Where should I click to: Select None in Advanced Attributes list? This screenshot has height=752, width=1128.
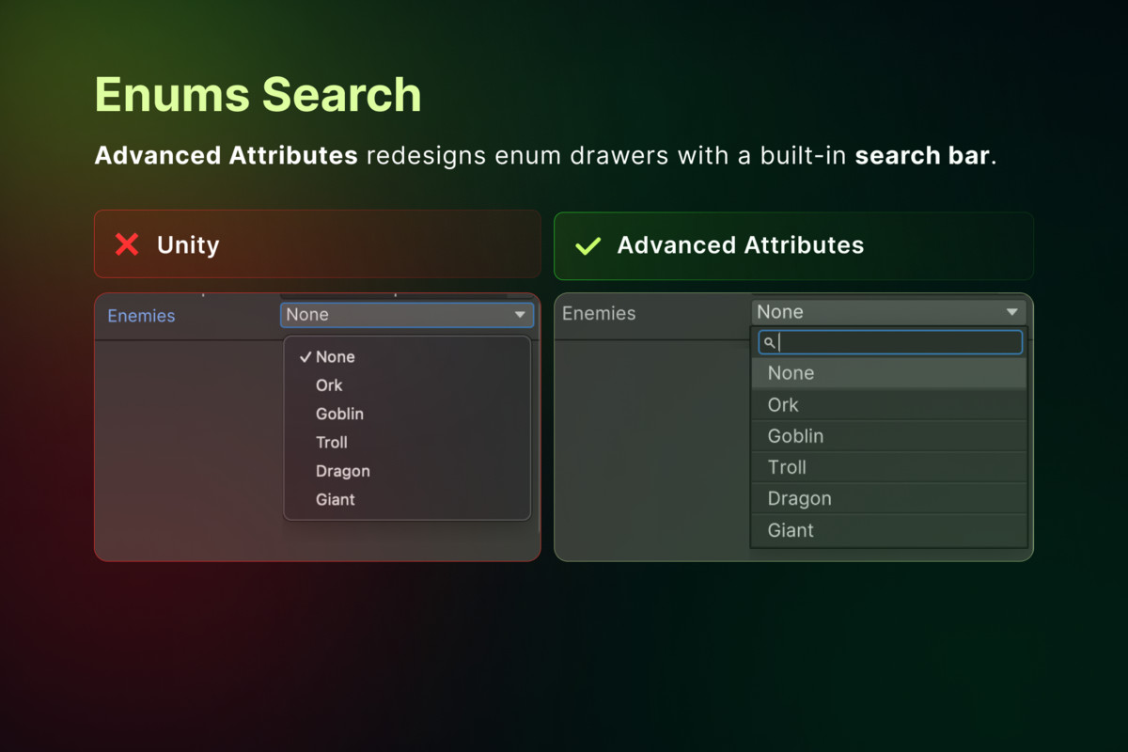791,373
